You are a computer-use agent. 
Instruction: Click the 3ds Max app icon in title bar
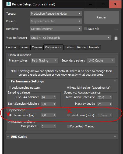(8, 4)
